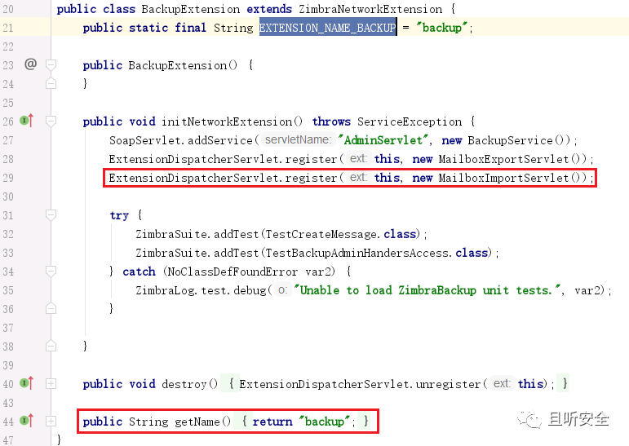Collapse the initNetworkExtension method fold marker
The width and height of the screenshot is (629, 446).
[51, 121]
